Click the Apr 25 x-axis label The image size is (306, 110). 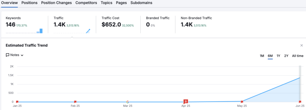click(186, 106)
